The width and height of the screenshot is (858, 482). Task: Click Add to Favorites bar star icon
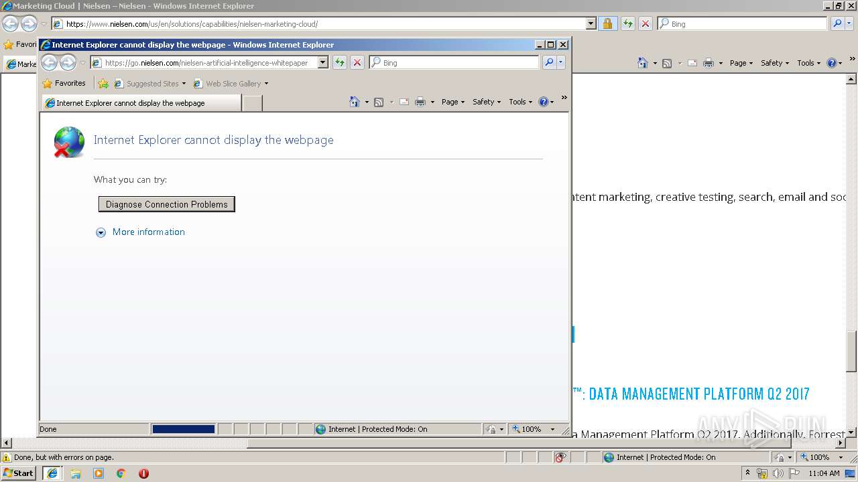click(x=103, y=84)
